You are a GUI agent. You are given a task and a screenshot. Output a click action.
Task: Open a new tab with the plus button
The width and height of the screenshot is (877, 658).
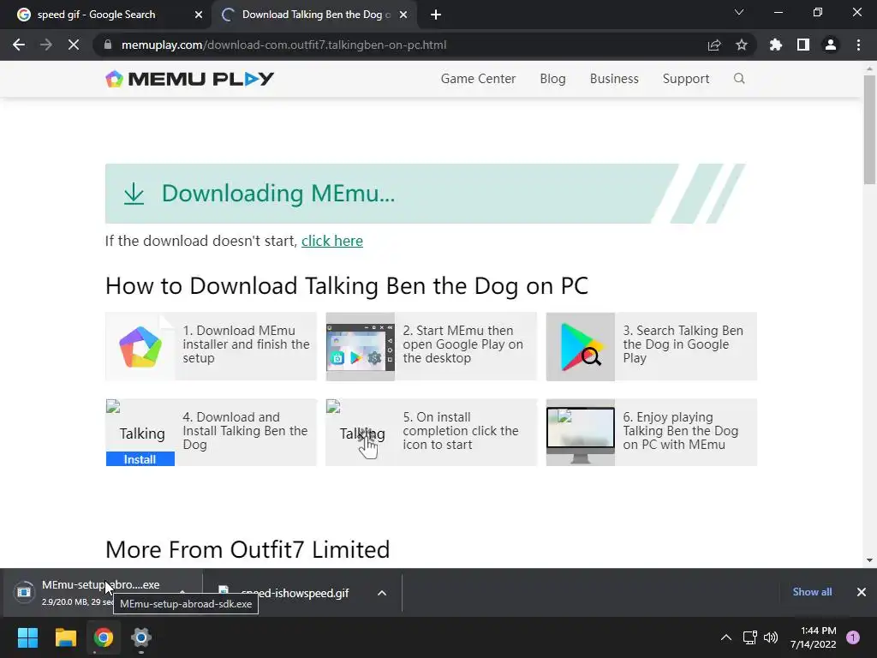point(436,15)
